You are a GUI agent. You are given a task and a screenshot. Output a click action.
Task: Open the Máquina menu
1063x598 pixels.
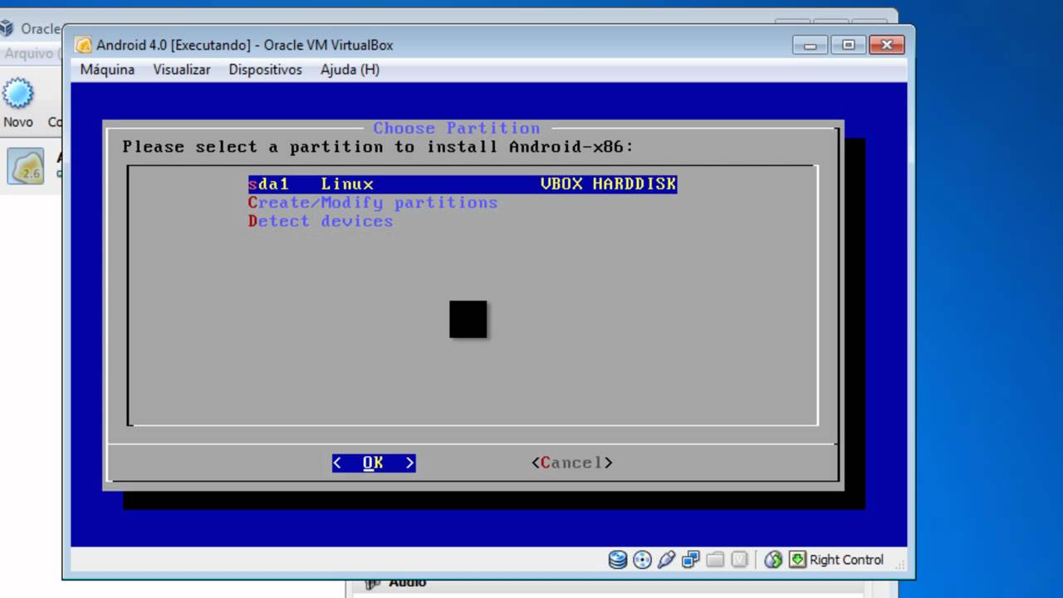(x=107, y=70)
